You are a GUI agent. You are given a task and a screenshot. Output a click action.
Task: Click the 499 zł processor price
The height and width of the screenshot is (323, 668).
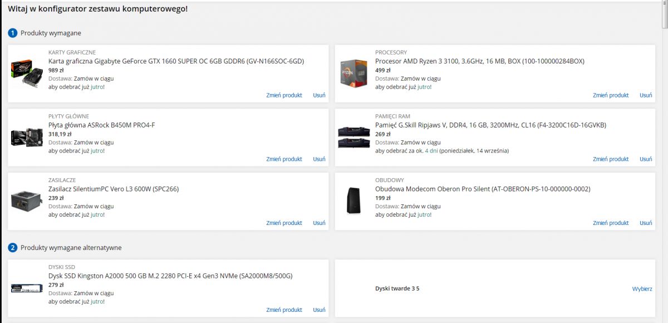tap(383, 70)
